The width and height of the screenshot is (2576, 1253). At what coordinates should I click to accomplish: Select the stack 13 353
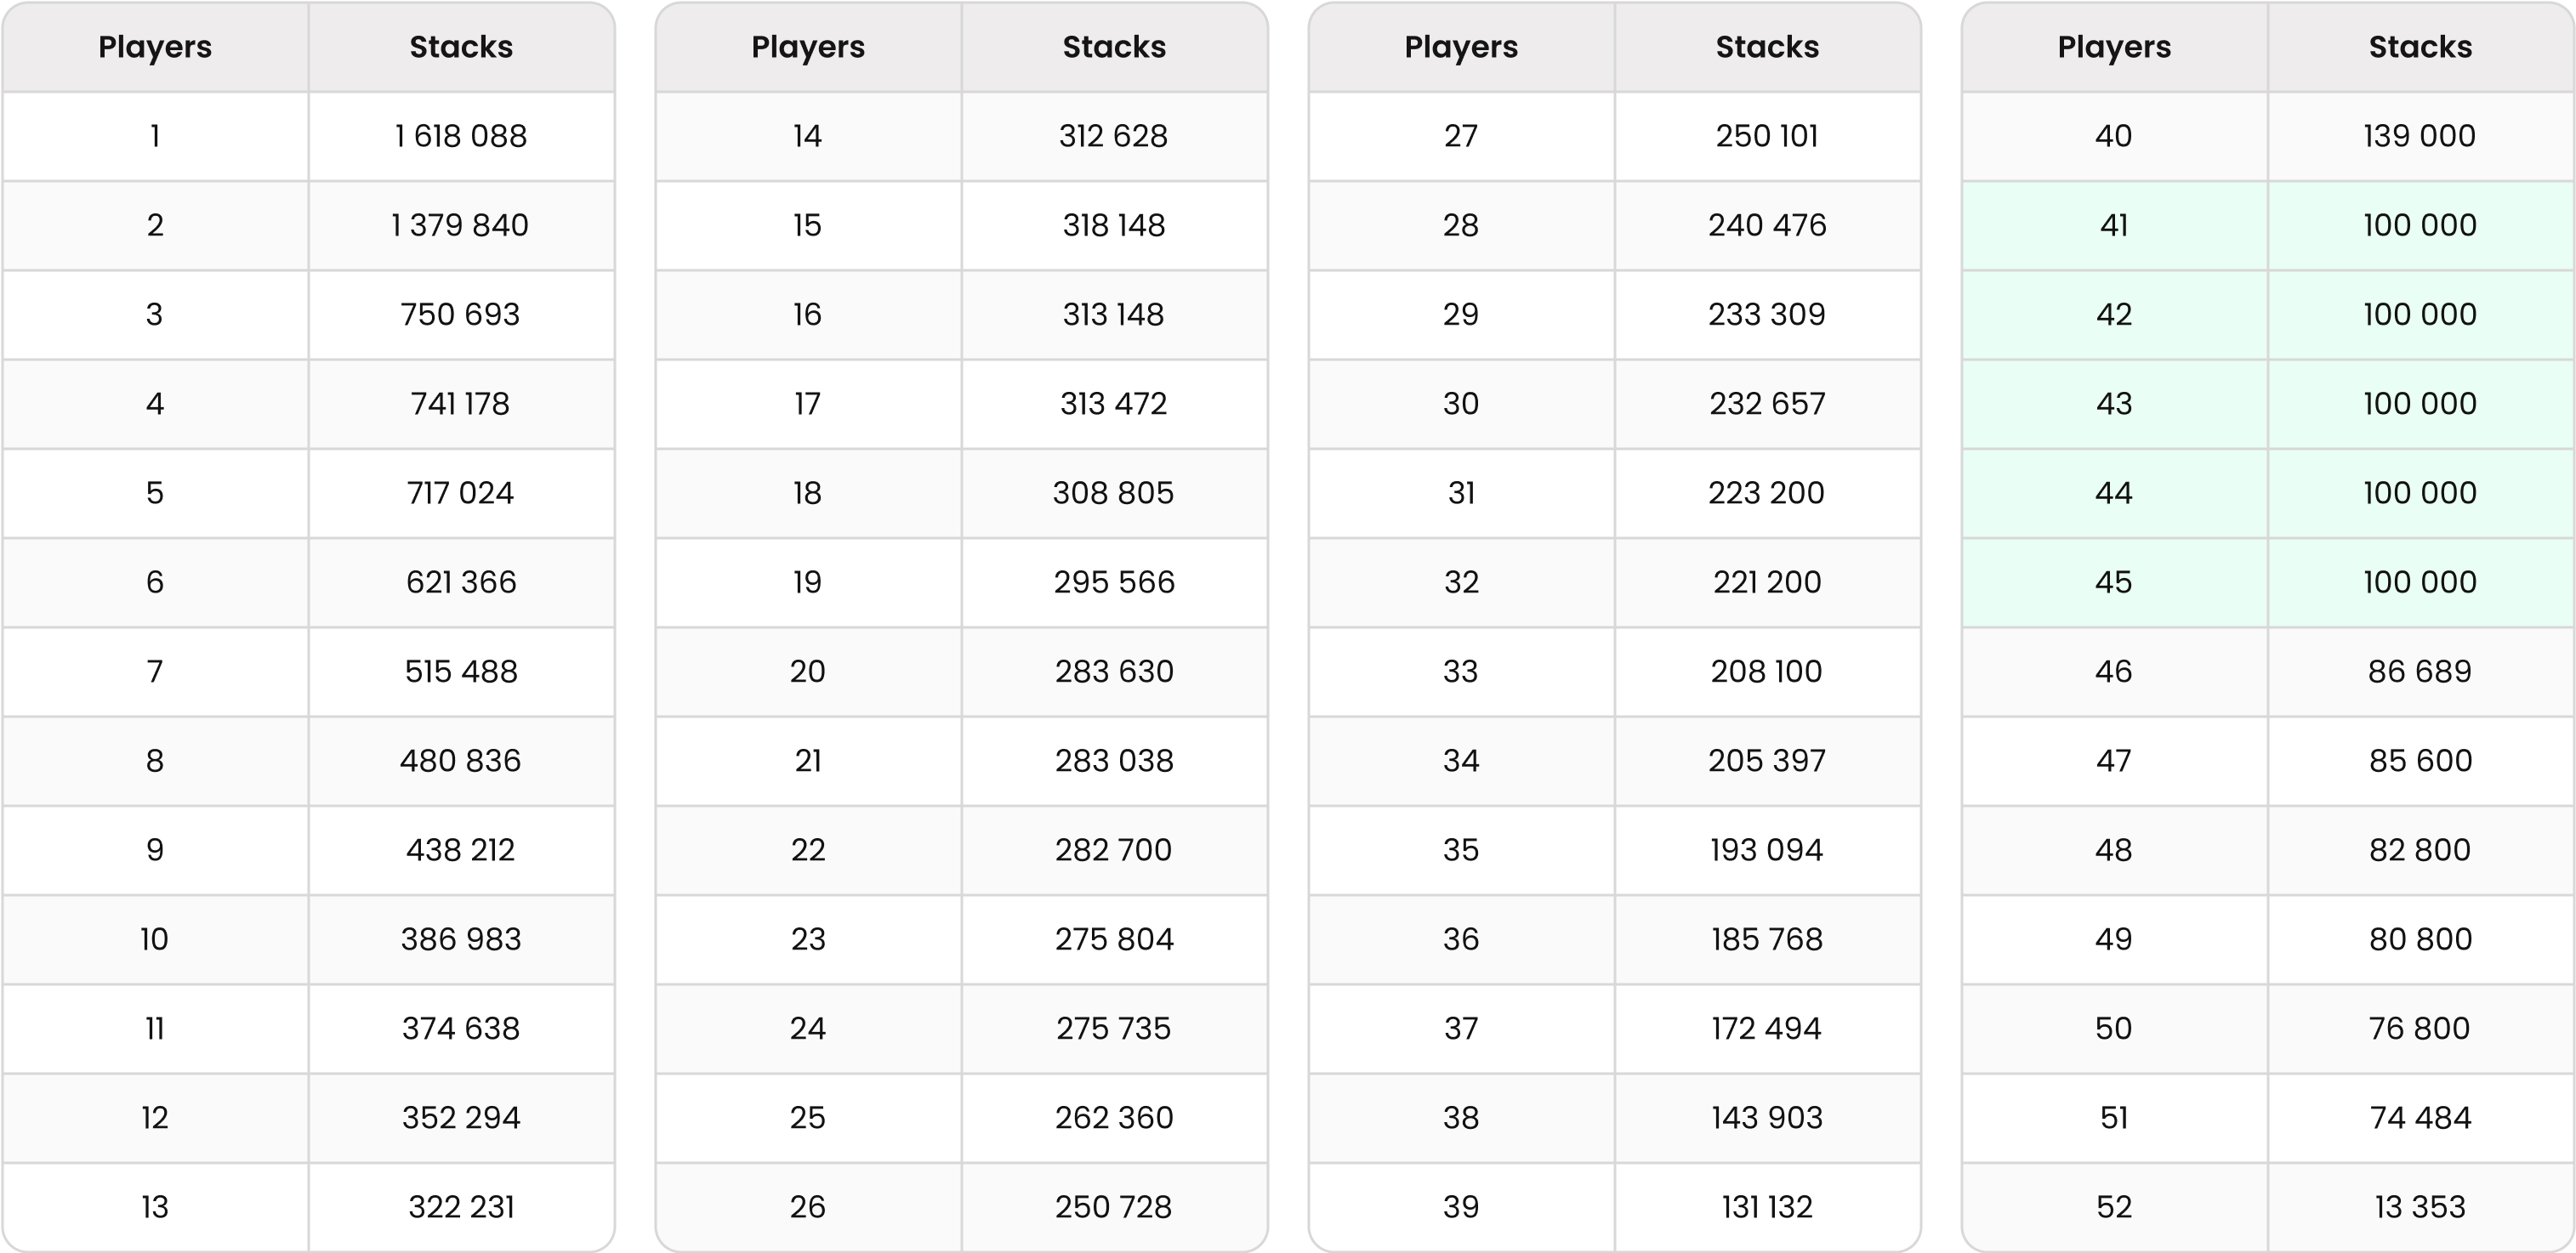point(2420,1207)
